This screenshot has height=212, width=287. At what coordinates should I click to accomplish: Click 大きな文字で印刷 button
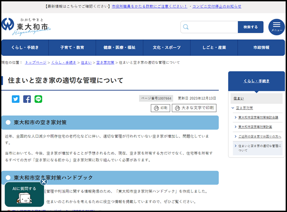pos(194,108)
